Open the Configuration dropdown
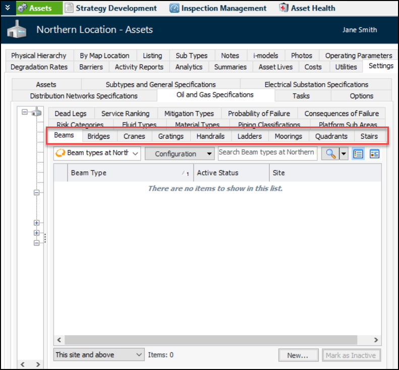The height and width of the screenshot is (370, 399). click(x=180, y=154)
